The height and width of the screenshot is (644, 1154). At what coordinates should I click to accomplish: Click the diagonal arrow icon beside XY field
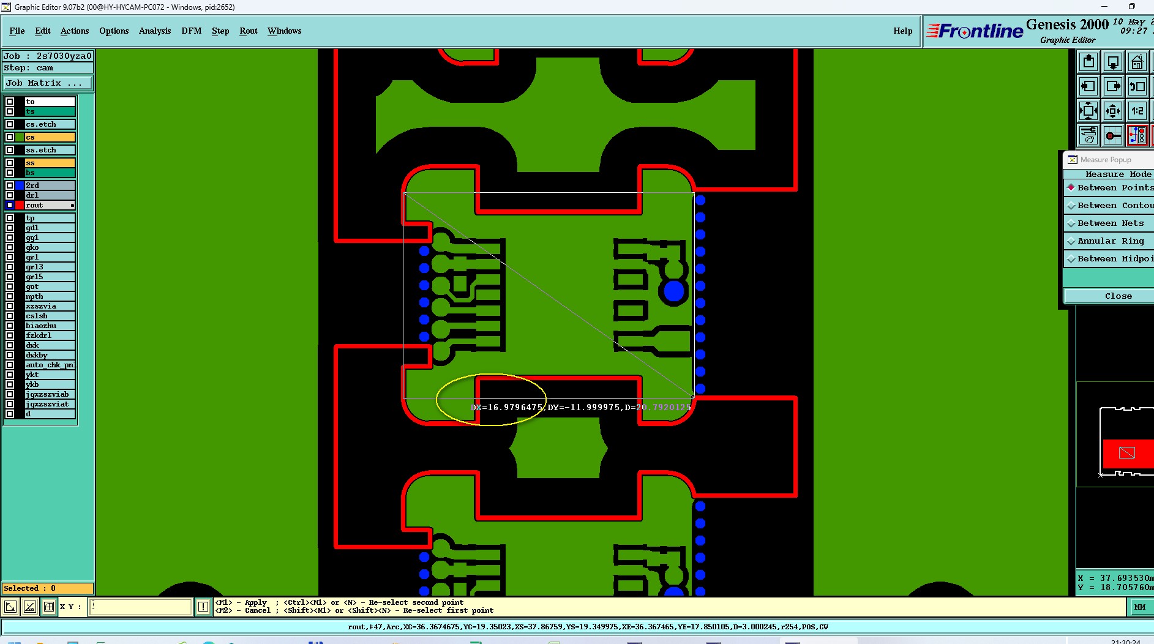pos(10,607)
